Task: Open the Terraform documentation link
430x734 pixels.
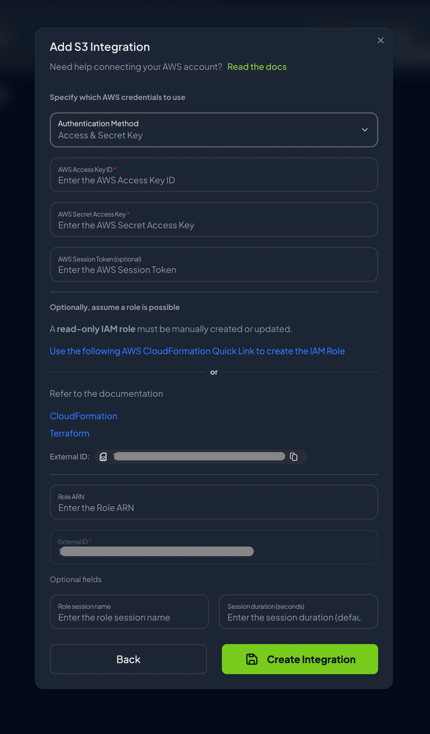Action: click(69, 433)
